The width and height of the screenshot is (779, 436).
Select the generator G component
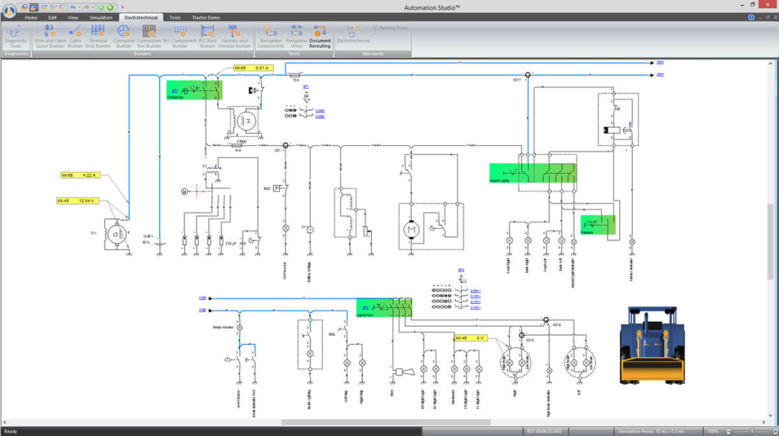116,234
